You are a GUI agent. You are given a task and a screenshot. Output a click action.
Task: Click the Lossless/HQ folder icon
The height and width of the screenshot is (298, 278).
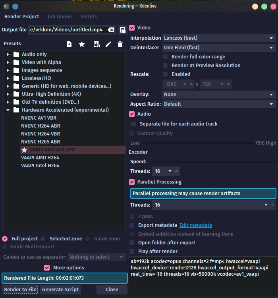16,78
